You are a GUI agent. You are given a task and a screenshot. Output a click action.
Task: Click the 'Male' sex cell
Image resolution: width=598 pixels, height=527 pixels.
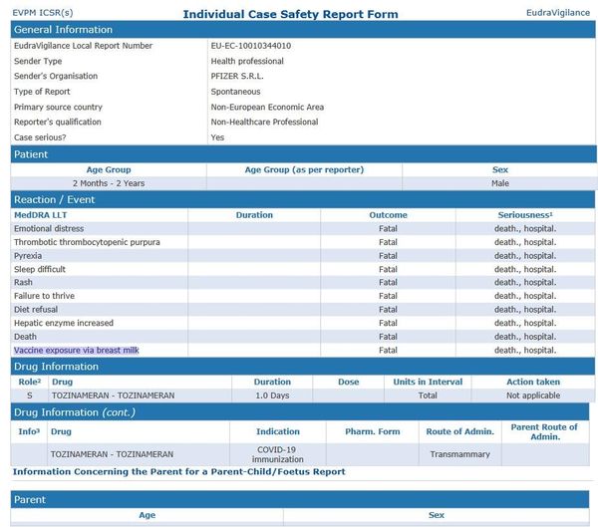pyautogui.click(x=500, y=183)
